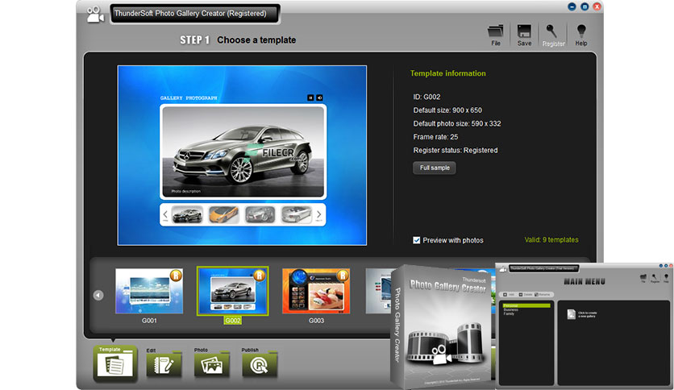The image size is (674, 390).
Task: Click the G002 template label
Action: coord(232,321)
